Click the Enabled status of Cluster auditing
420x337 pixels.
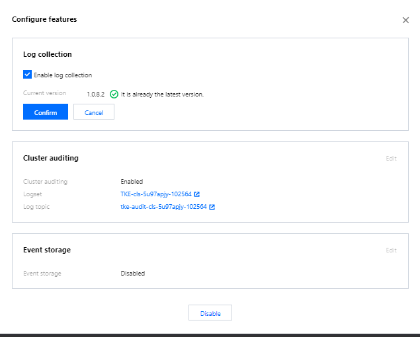click(x=132, y=182)
